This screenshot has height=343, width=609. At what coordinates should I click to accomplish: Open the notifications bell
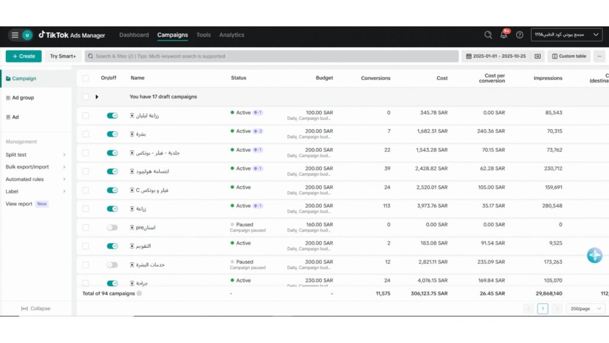pyautogui.click(x=504, y=35)
